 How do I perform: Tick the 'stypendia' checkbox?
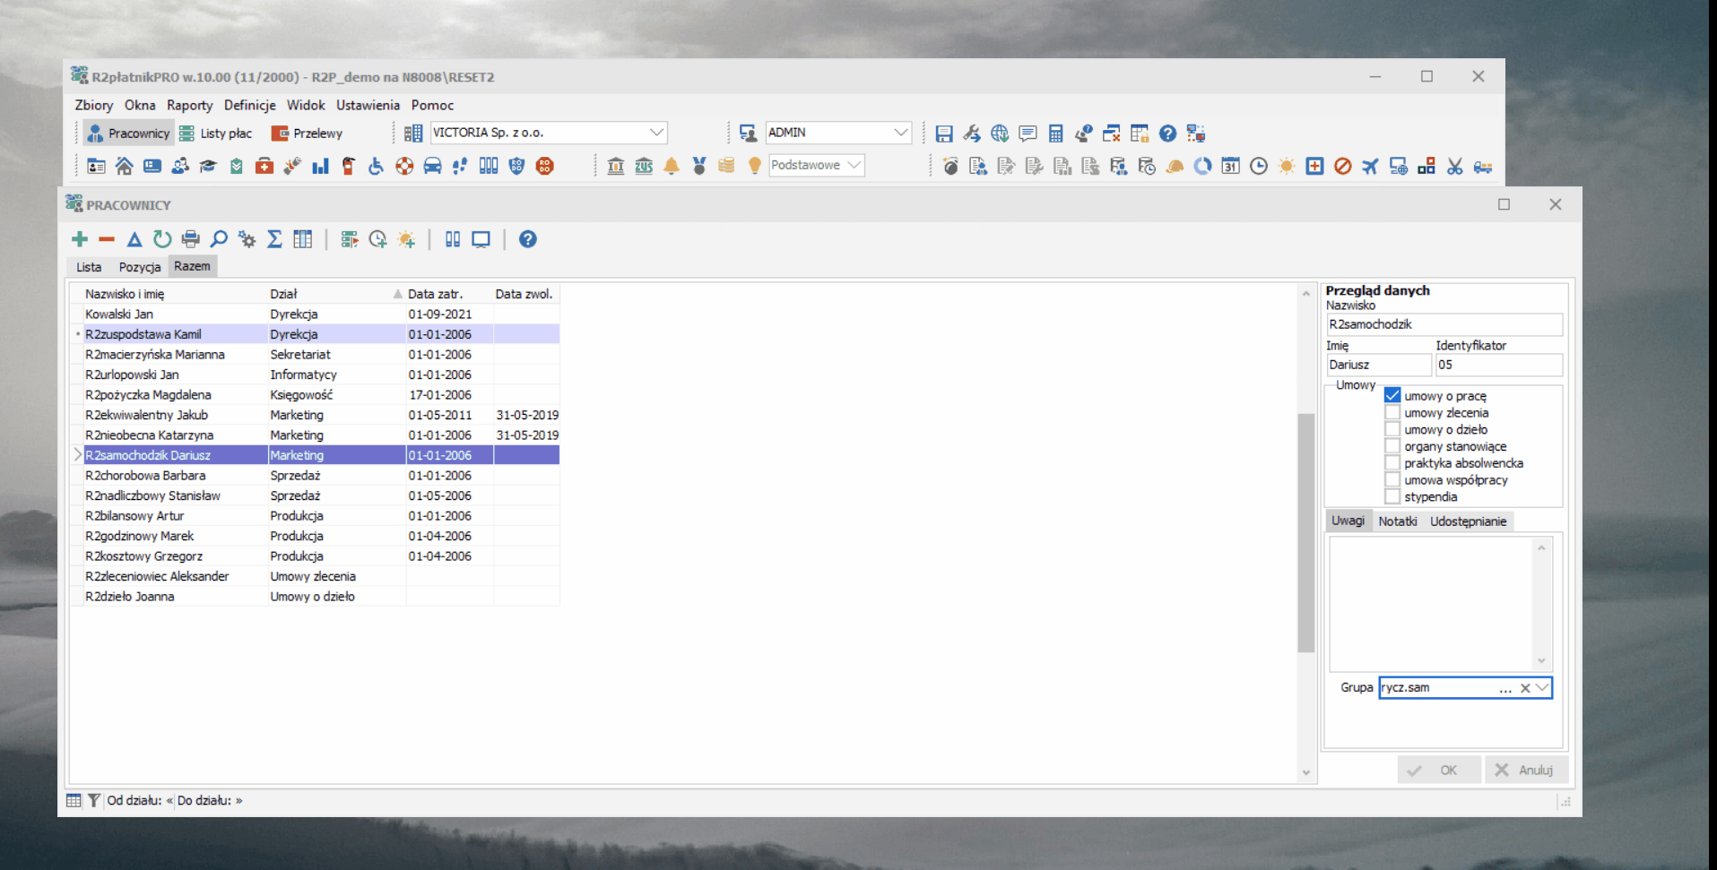pos(1392,496)
